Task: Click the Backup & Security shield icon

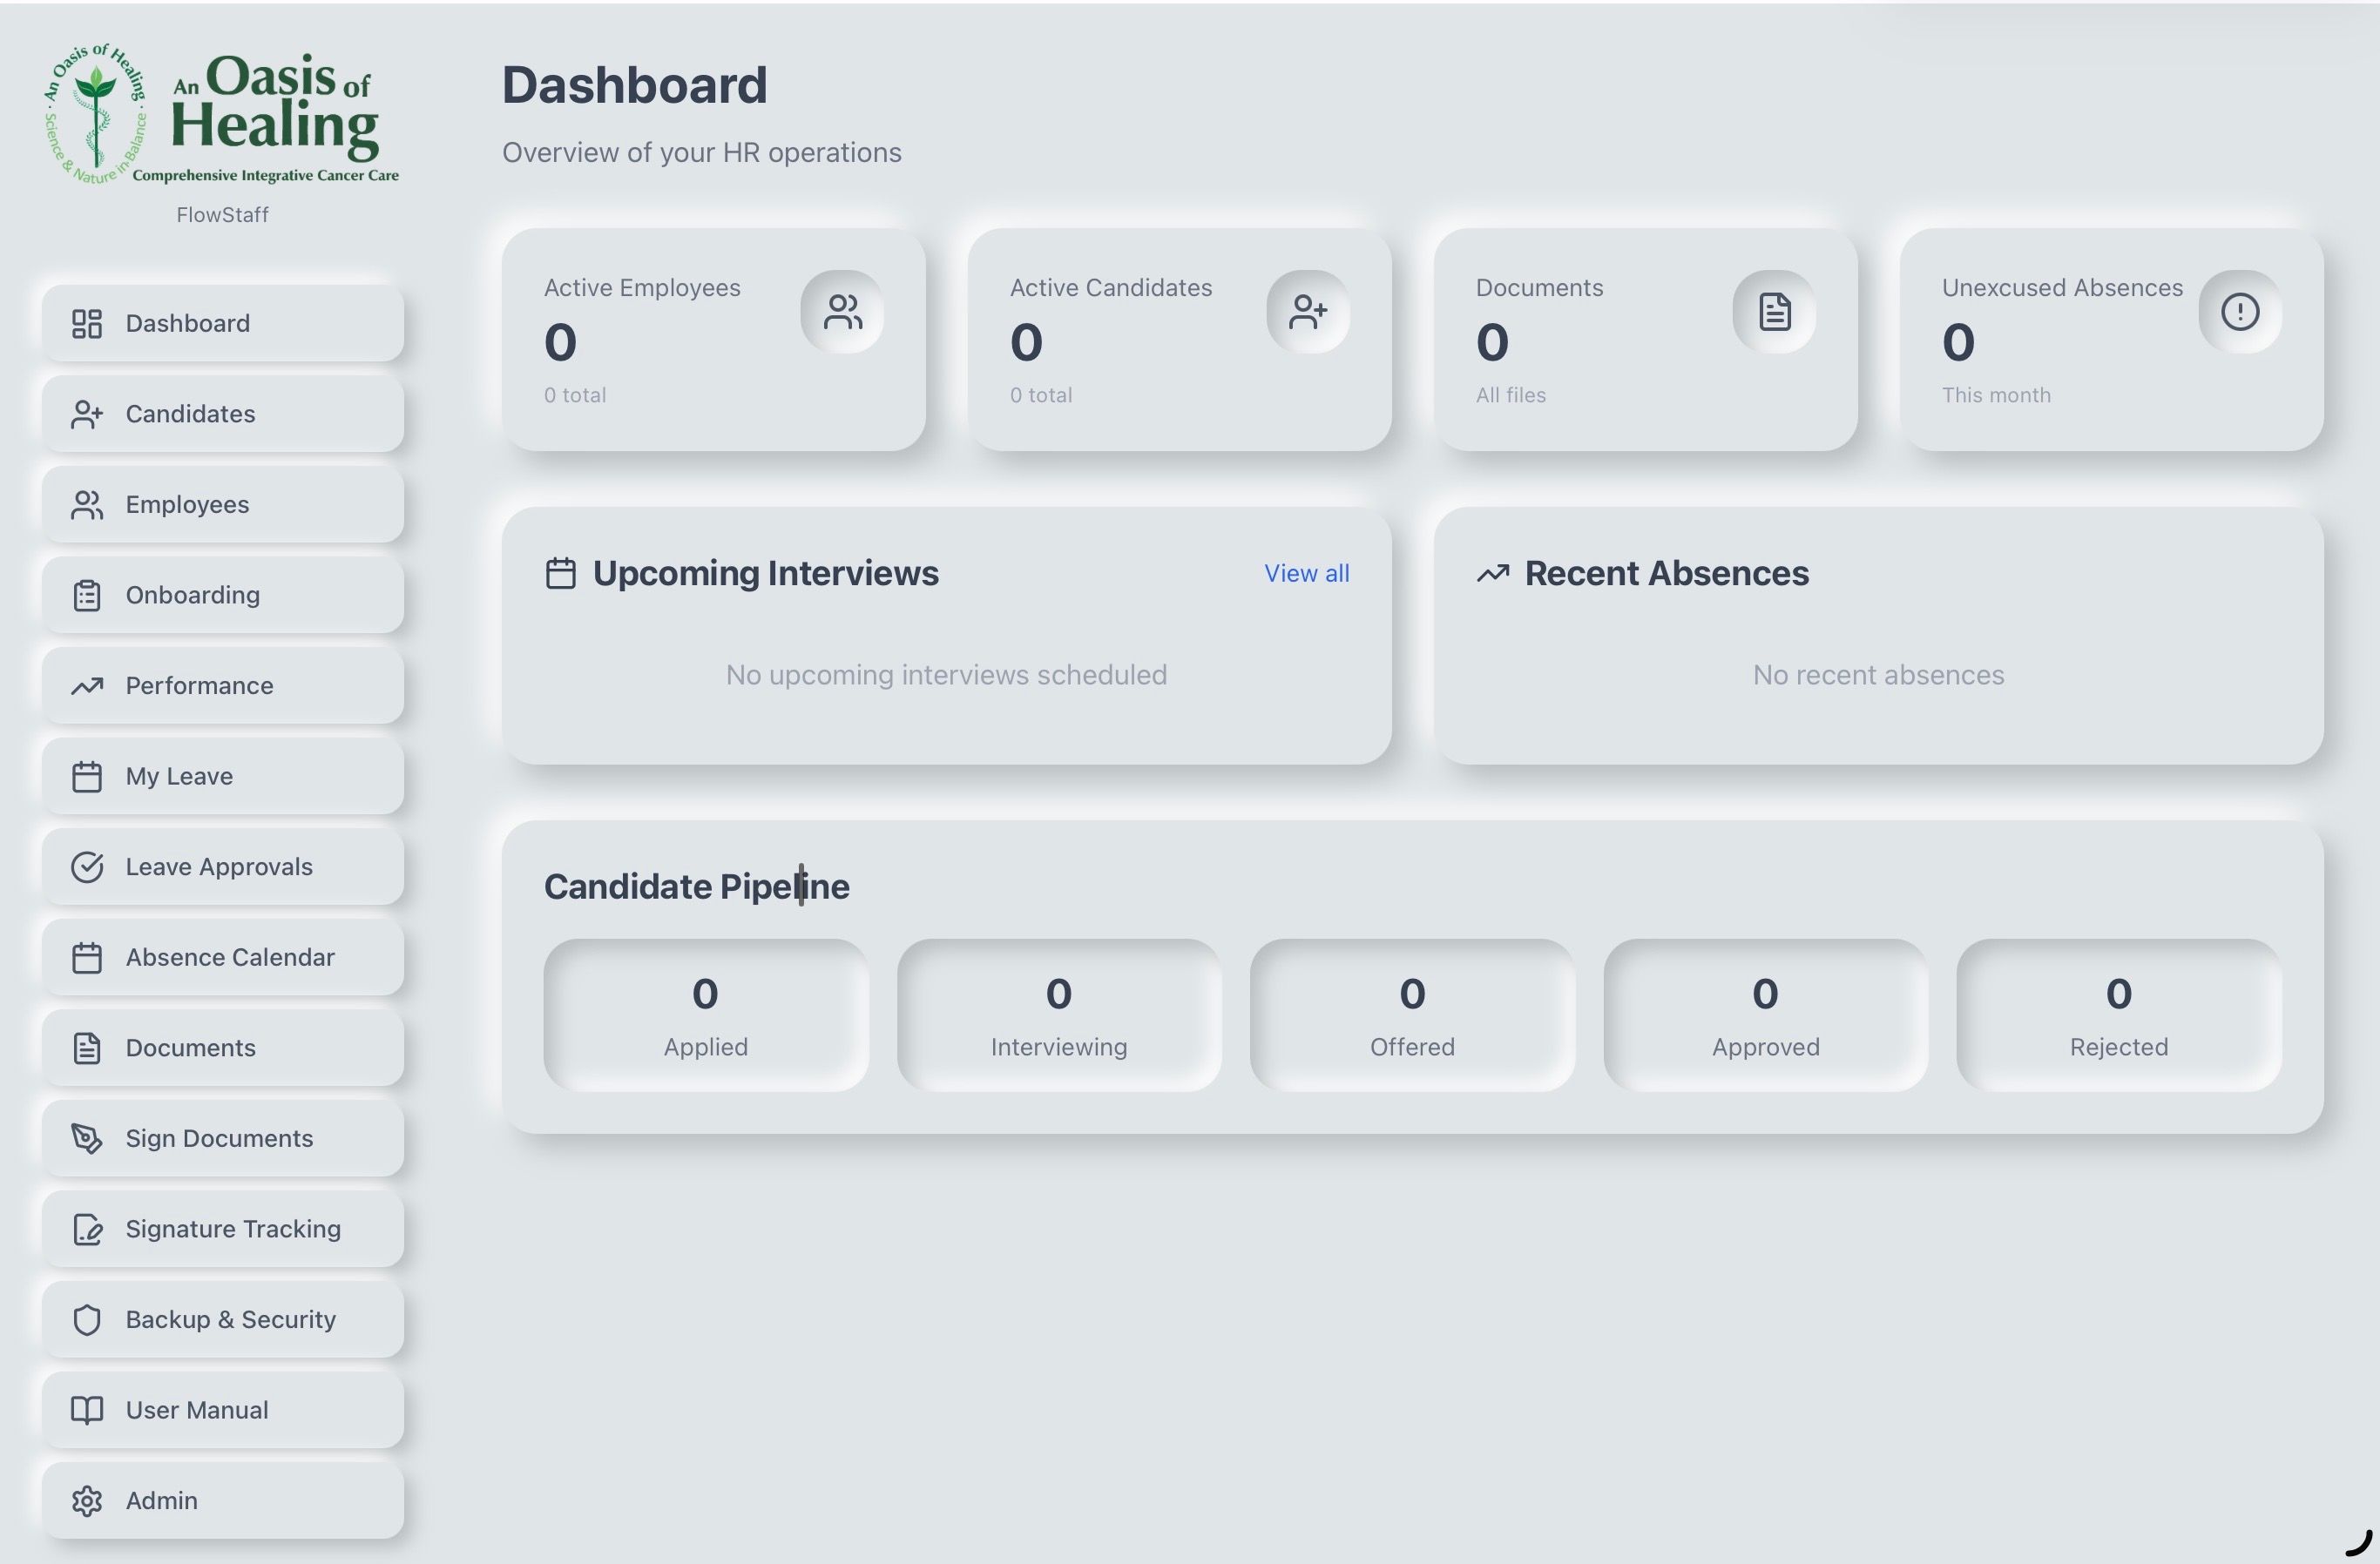Action: 87,1320
